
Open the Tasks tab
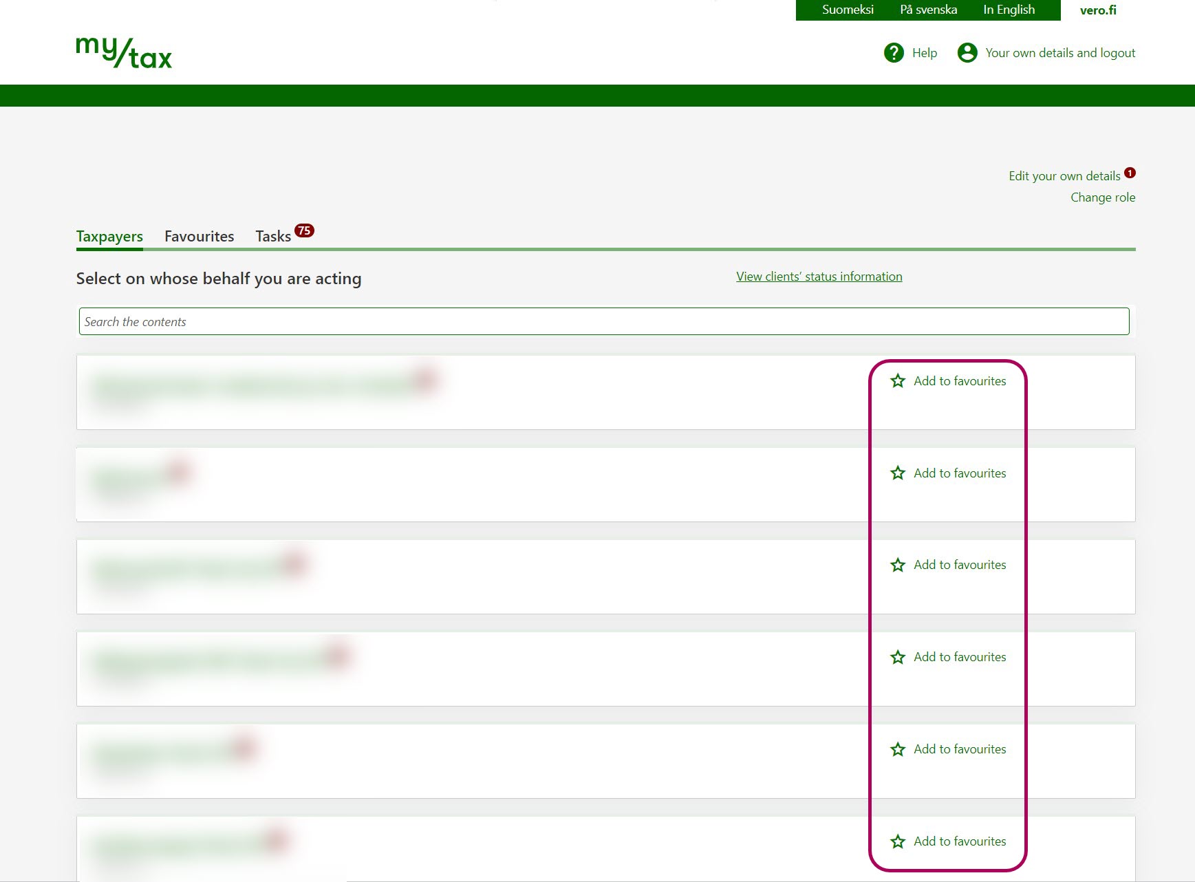(273, 236)
